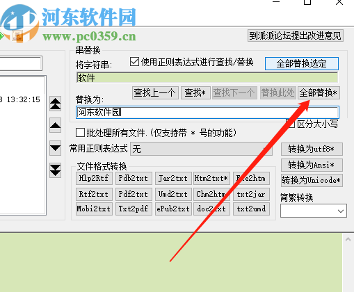Click the Pdb2txt conversion button
The height and width of the screenshot is (292, 354).
pyautogui.click(x=134, y=178)
